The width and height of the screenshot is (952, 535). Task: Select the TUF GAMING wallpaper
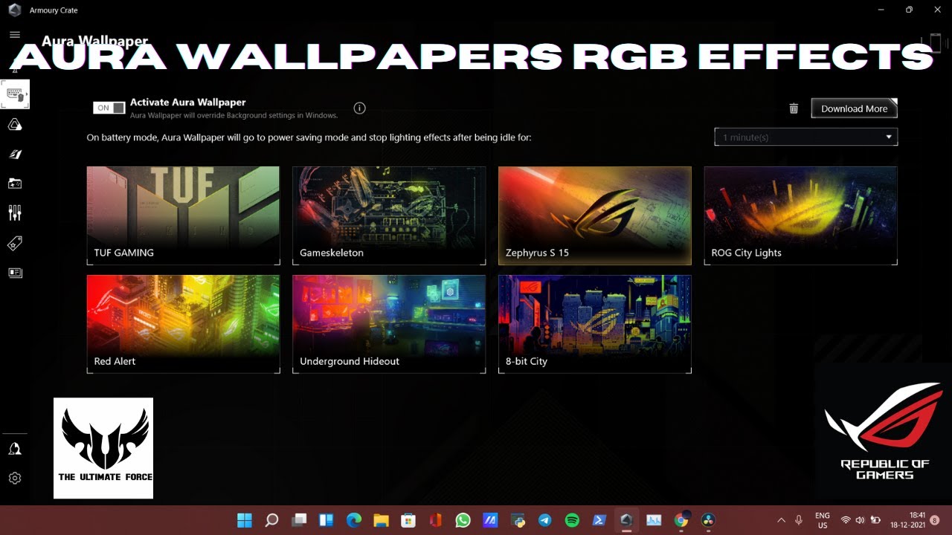[183, 215]
